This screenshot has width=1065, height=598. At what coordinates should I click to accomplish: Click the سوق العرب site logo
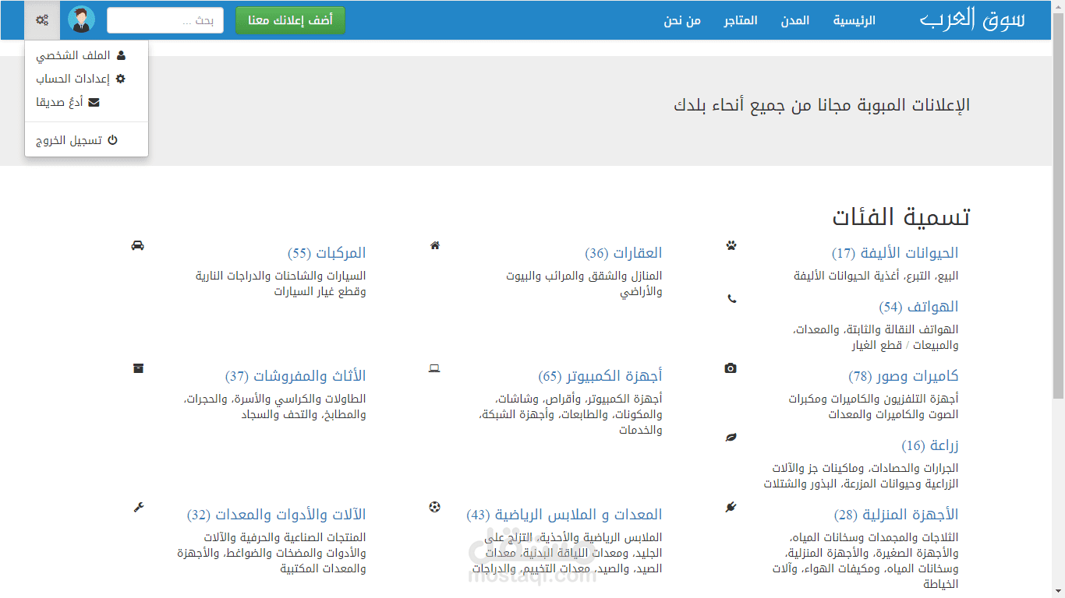coord(972,19)
